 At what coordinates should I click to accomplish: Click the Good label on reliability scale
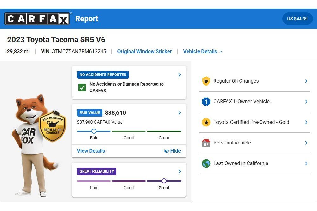click(x=129, y=188)
